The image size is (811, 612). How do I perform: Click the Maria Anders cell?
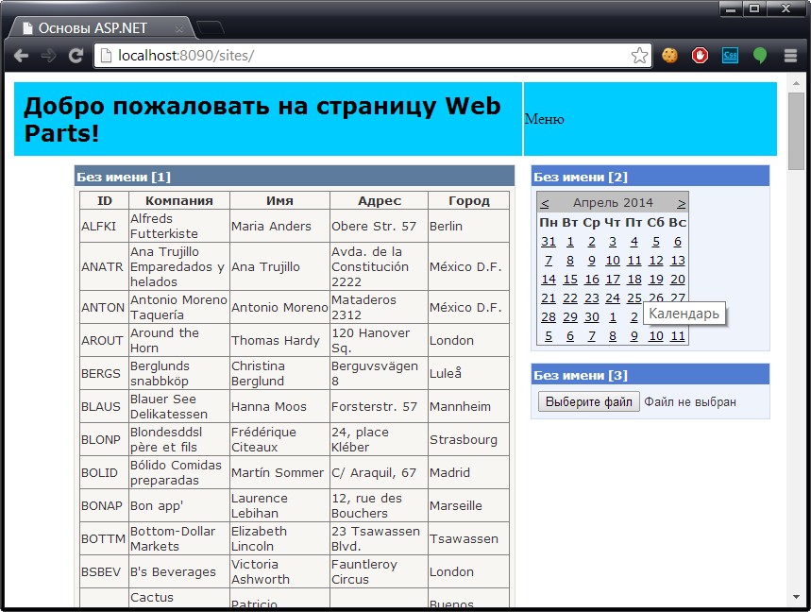(279, 226)
